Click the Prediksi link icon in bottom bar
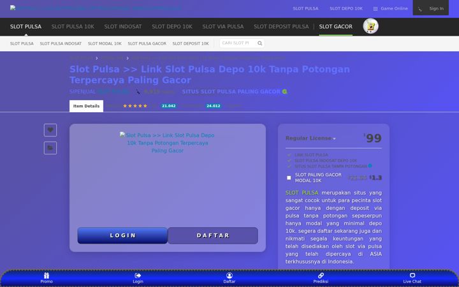Viewport: 459px width, 287px height. point(321,276)
